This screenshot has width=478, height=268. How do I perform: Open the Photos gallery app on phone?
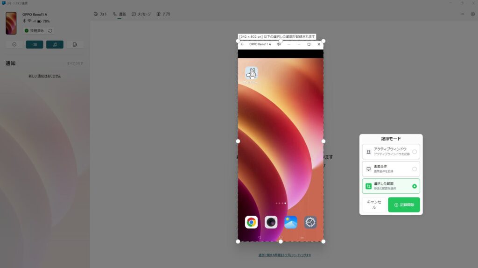click(290, 222)
